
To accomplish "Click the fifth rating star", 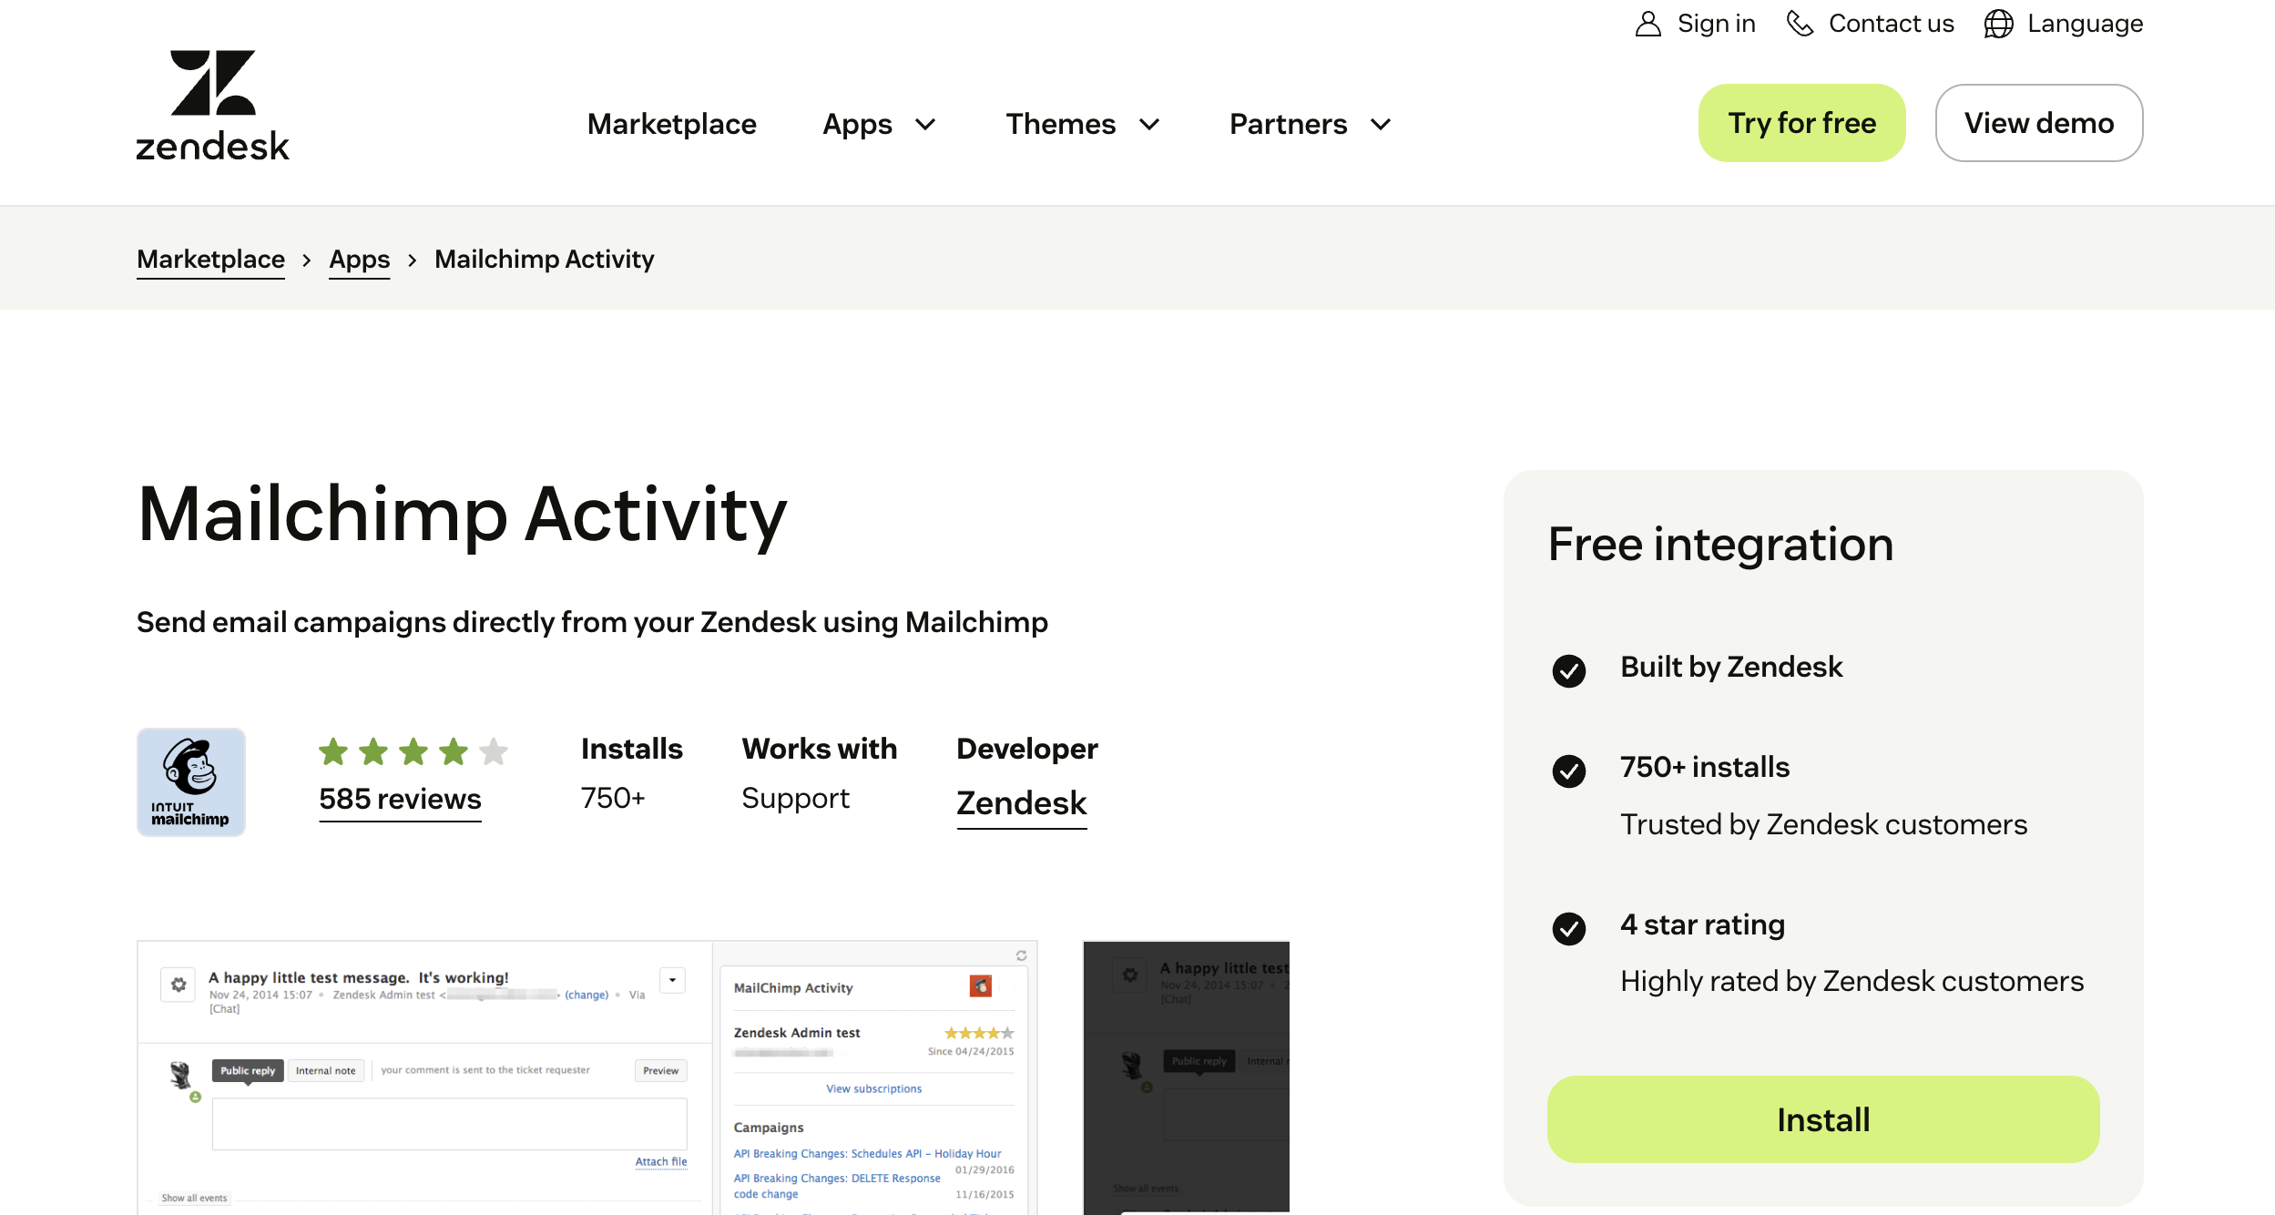I will coord(493,751).
